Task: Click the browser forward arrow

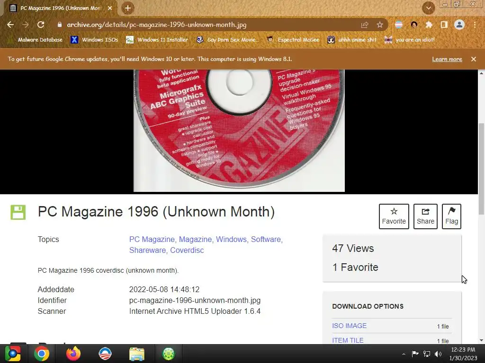Action: click(x=26, y=25)
